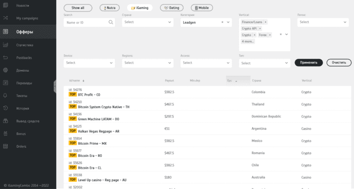Click the Bonus gift icon

(x=5, y=134)
